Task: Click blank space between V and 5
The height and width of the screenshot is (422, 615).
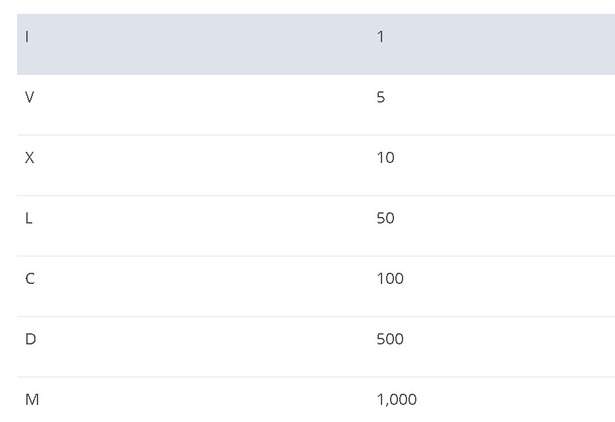Action: pyautogui.click(x=196, y=105)
